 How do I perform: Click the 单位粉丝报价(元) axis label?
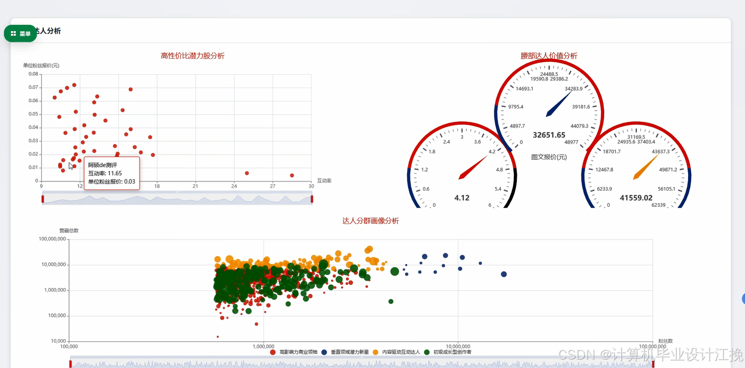click(41, 65)
